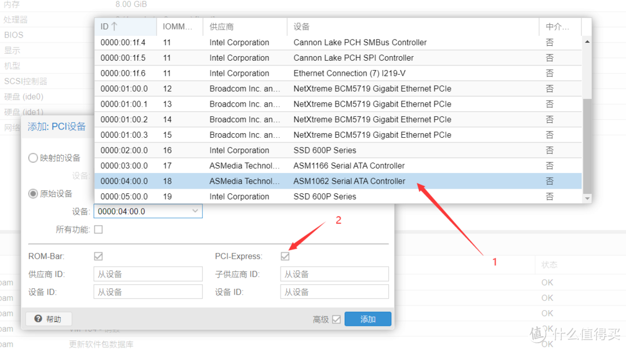Toggle the 高级 advanced checkbox
626x349 pixels.
336,319
